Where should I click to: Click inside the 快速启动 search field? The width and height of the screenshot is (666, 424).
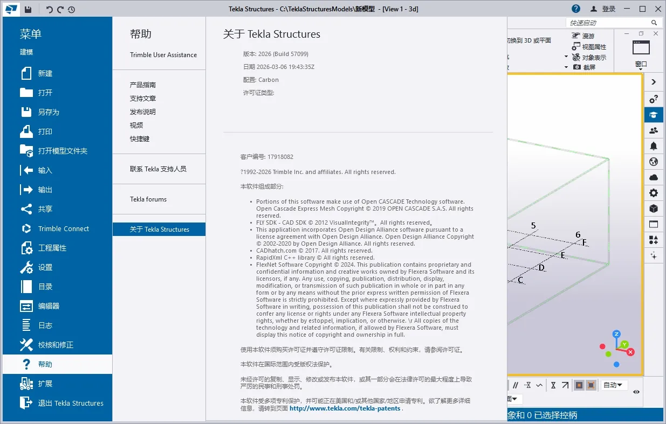pyautogui.click(x=609, y=22)
